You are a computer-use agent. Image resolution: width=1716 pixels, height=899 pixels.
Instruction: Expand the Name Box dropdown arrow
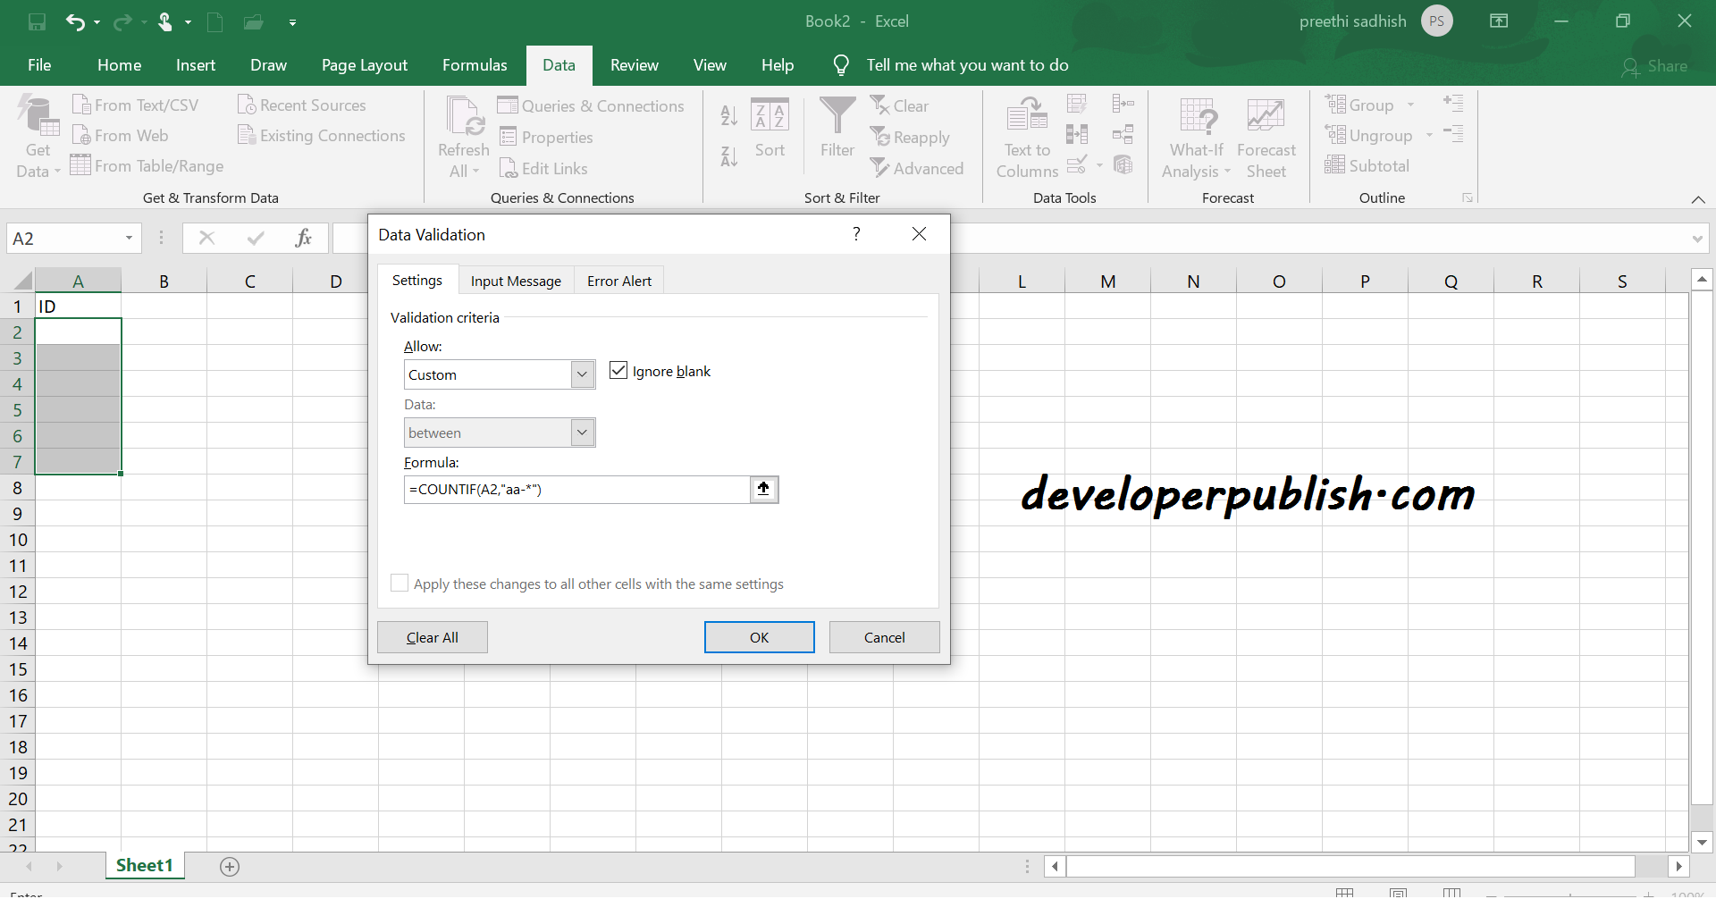tap(128, 238)
